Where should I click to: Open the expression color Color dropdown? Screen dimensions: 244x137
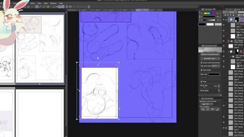point(207,104)
